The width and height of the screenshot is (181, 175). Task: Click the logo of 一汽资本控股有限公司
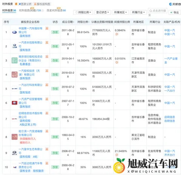14,46
